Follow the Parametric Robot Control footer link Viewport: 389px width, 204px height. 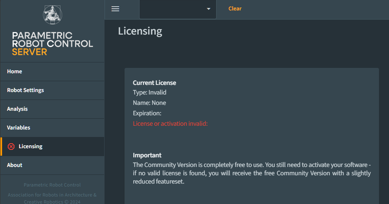point(52,185)
